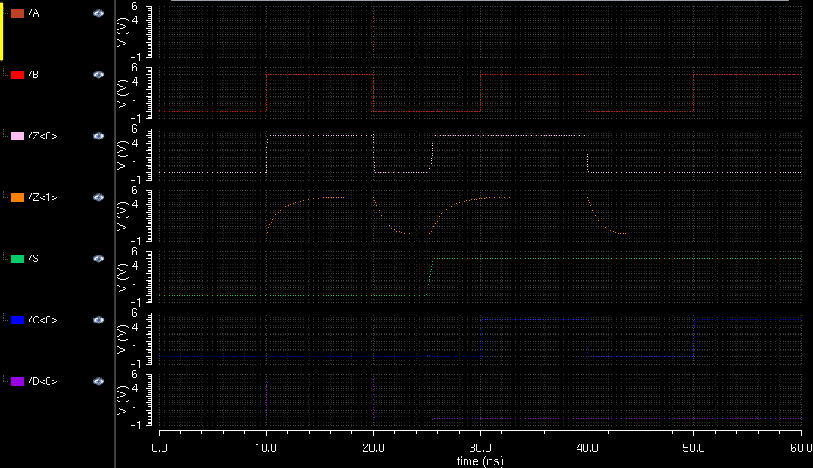The image size is (813, 468).
Task: Click the eye icon next to /D<0>
Action: click(x=98, y=381)
